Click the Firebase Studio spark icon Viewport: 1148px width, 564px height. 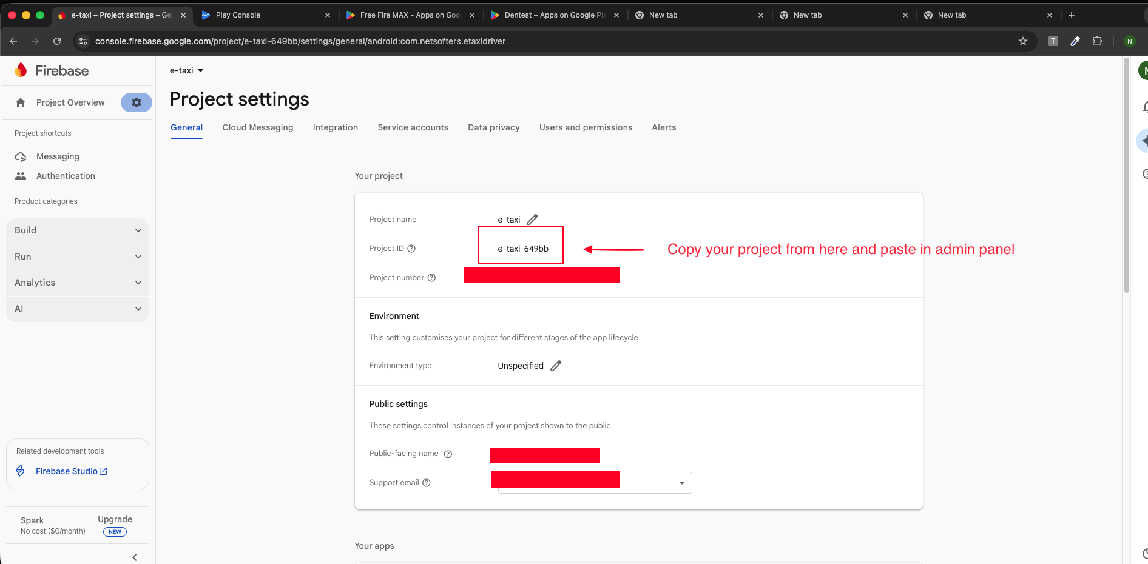click(x=21, y=471)
